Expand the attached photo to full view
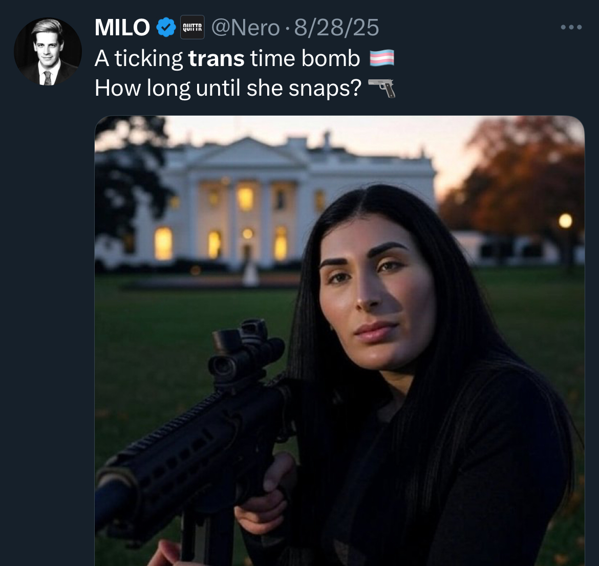 point(339,341)
